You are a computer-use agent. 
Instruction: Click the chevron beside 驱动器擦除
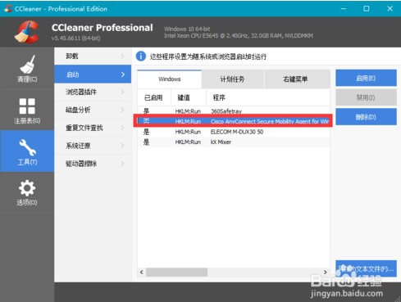[x=122, y=164]
